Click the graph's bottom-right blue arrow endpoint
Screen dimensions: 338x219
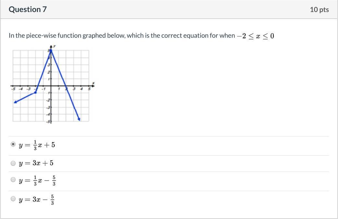click(x=79, y=120)
